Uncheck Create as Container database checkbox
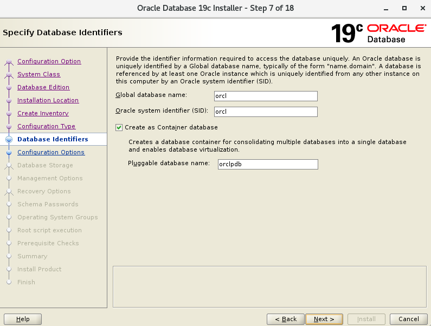This screenshot has height=326, width=431. point(119,127)
